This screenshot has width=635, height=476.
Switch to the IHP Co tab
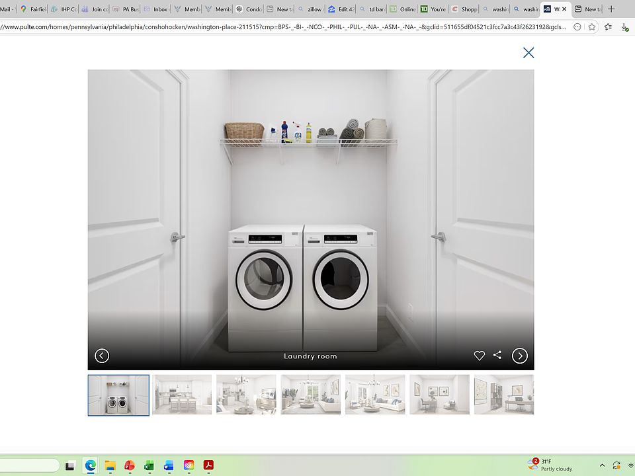[x=64, y=9]
